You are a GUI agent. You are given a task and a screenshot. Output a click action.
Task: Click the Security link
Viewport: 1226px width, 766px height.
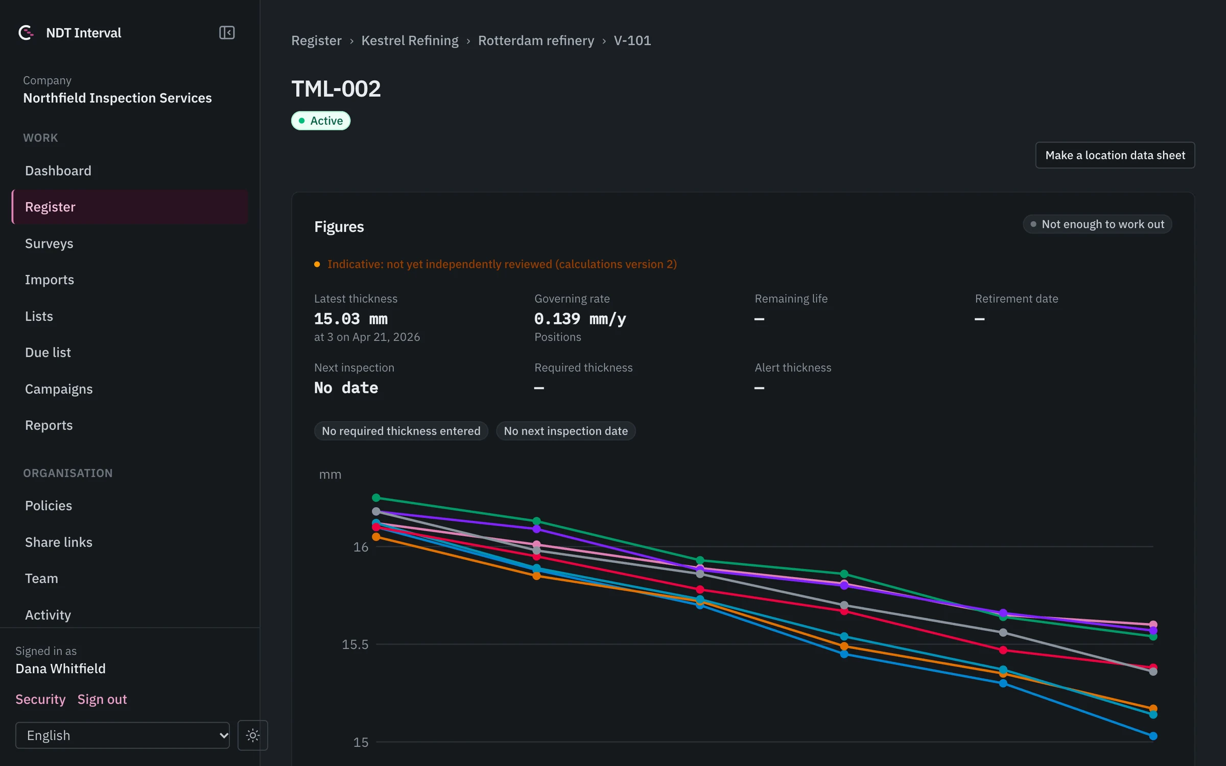[x=40, y=699]
